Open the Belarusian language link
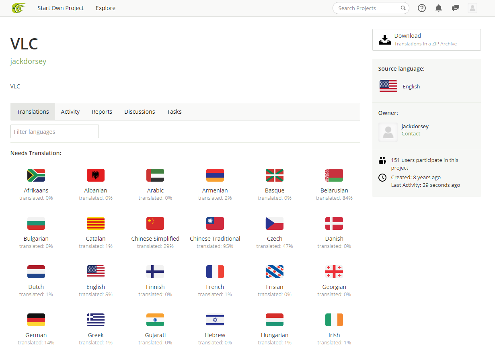 (x=334, y=190)
